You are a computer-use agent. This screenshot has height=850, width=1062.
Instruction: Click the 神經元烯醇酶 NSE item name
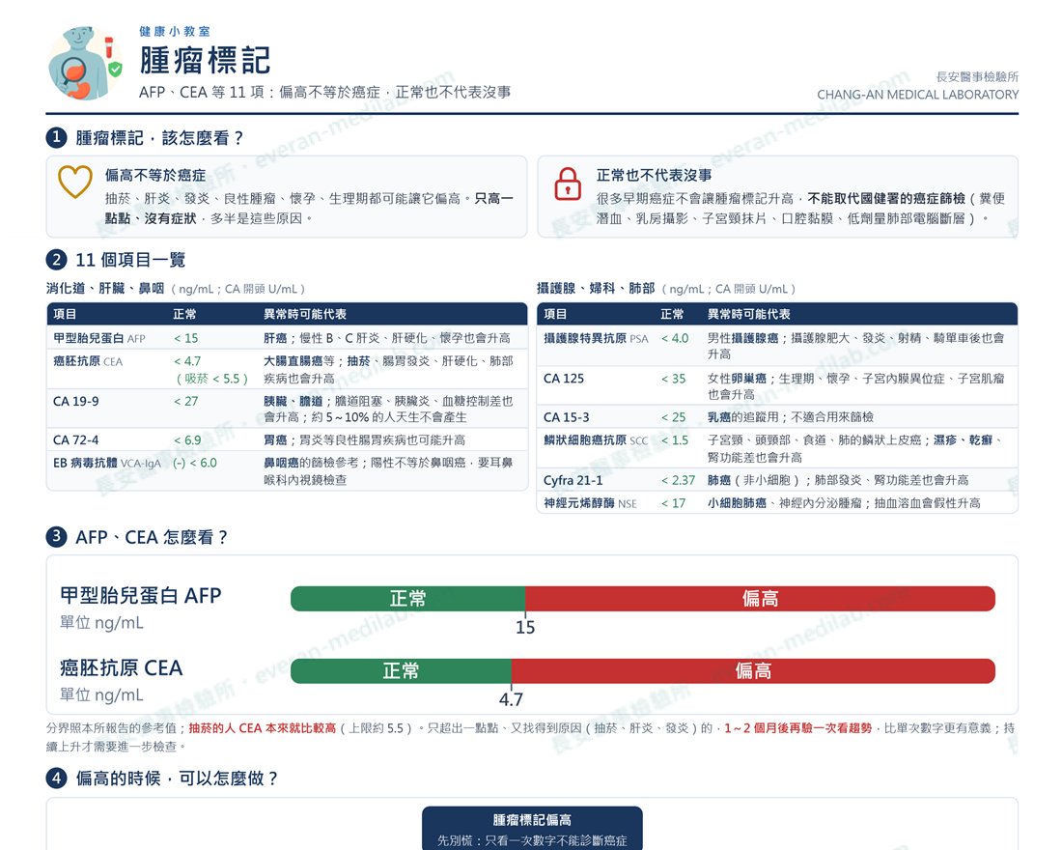[590, 503]
